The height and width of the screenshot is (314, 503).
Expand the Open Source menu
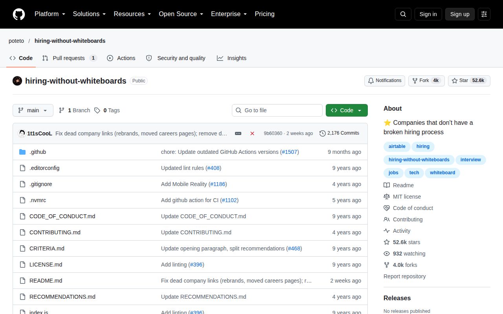click(x=181, y=14)
